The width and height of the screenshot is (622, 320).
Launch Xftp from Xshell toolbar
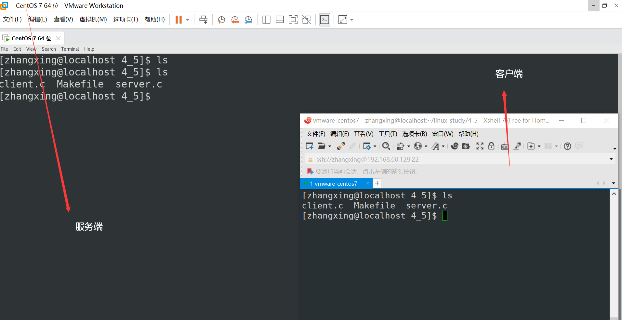click(x=466, y=146)
